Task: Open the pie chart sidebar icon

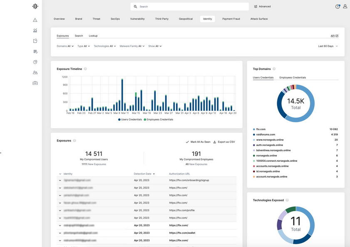Action: [x=35, y=62]
